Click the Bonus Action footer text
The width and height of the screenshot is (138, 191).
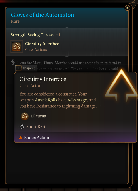click(x=37, y=138)
